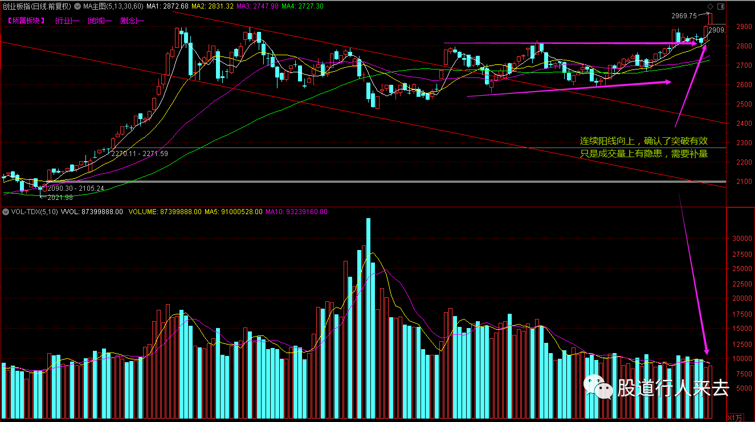The width and height of the screenshot is (755, 422).
Task: Click the MA4: 2727.30 value
Action: point(303,6)
